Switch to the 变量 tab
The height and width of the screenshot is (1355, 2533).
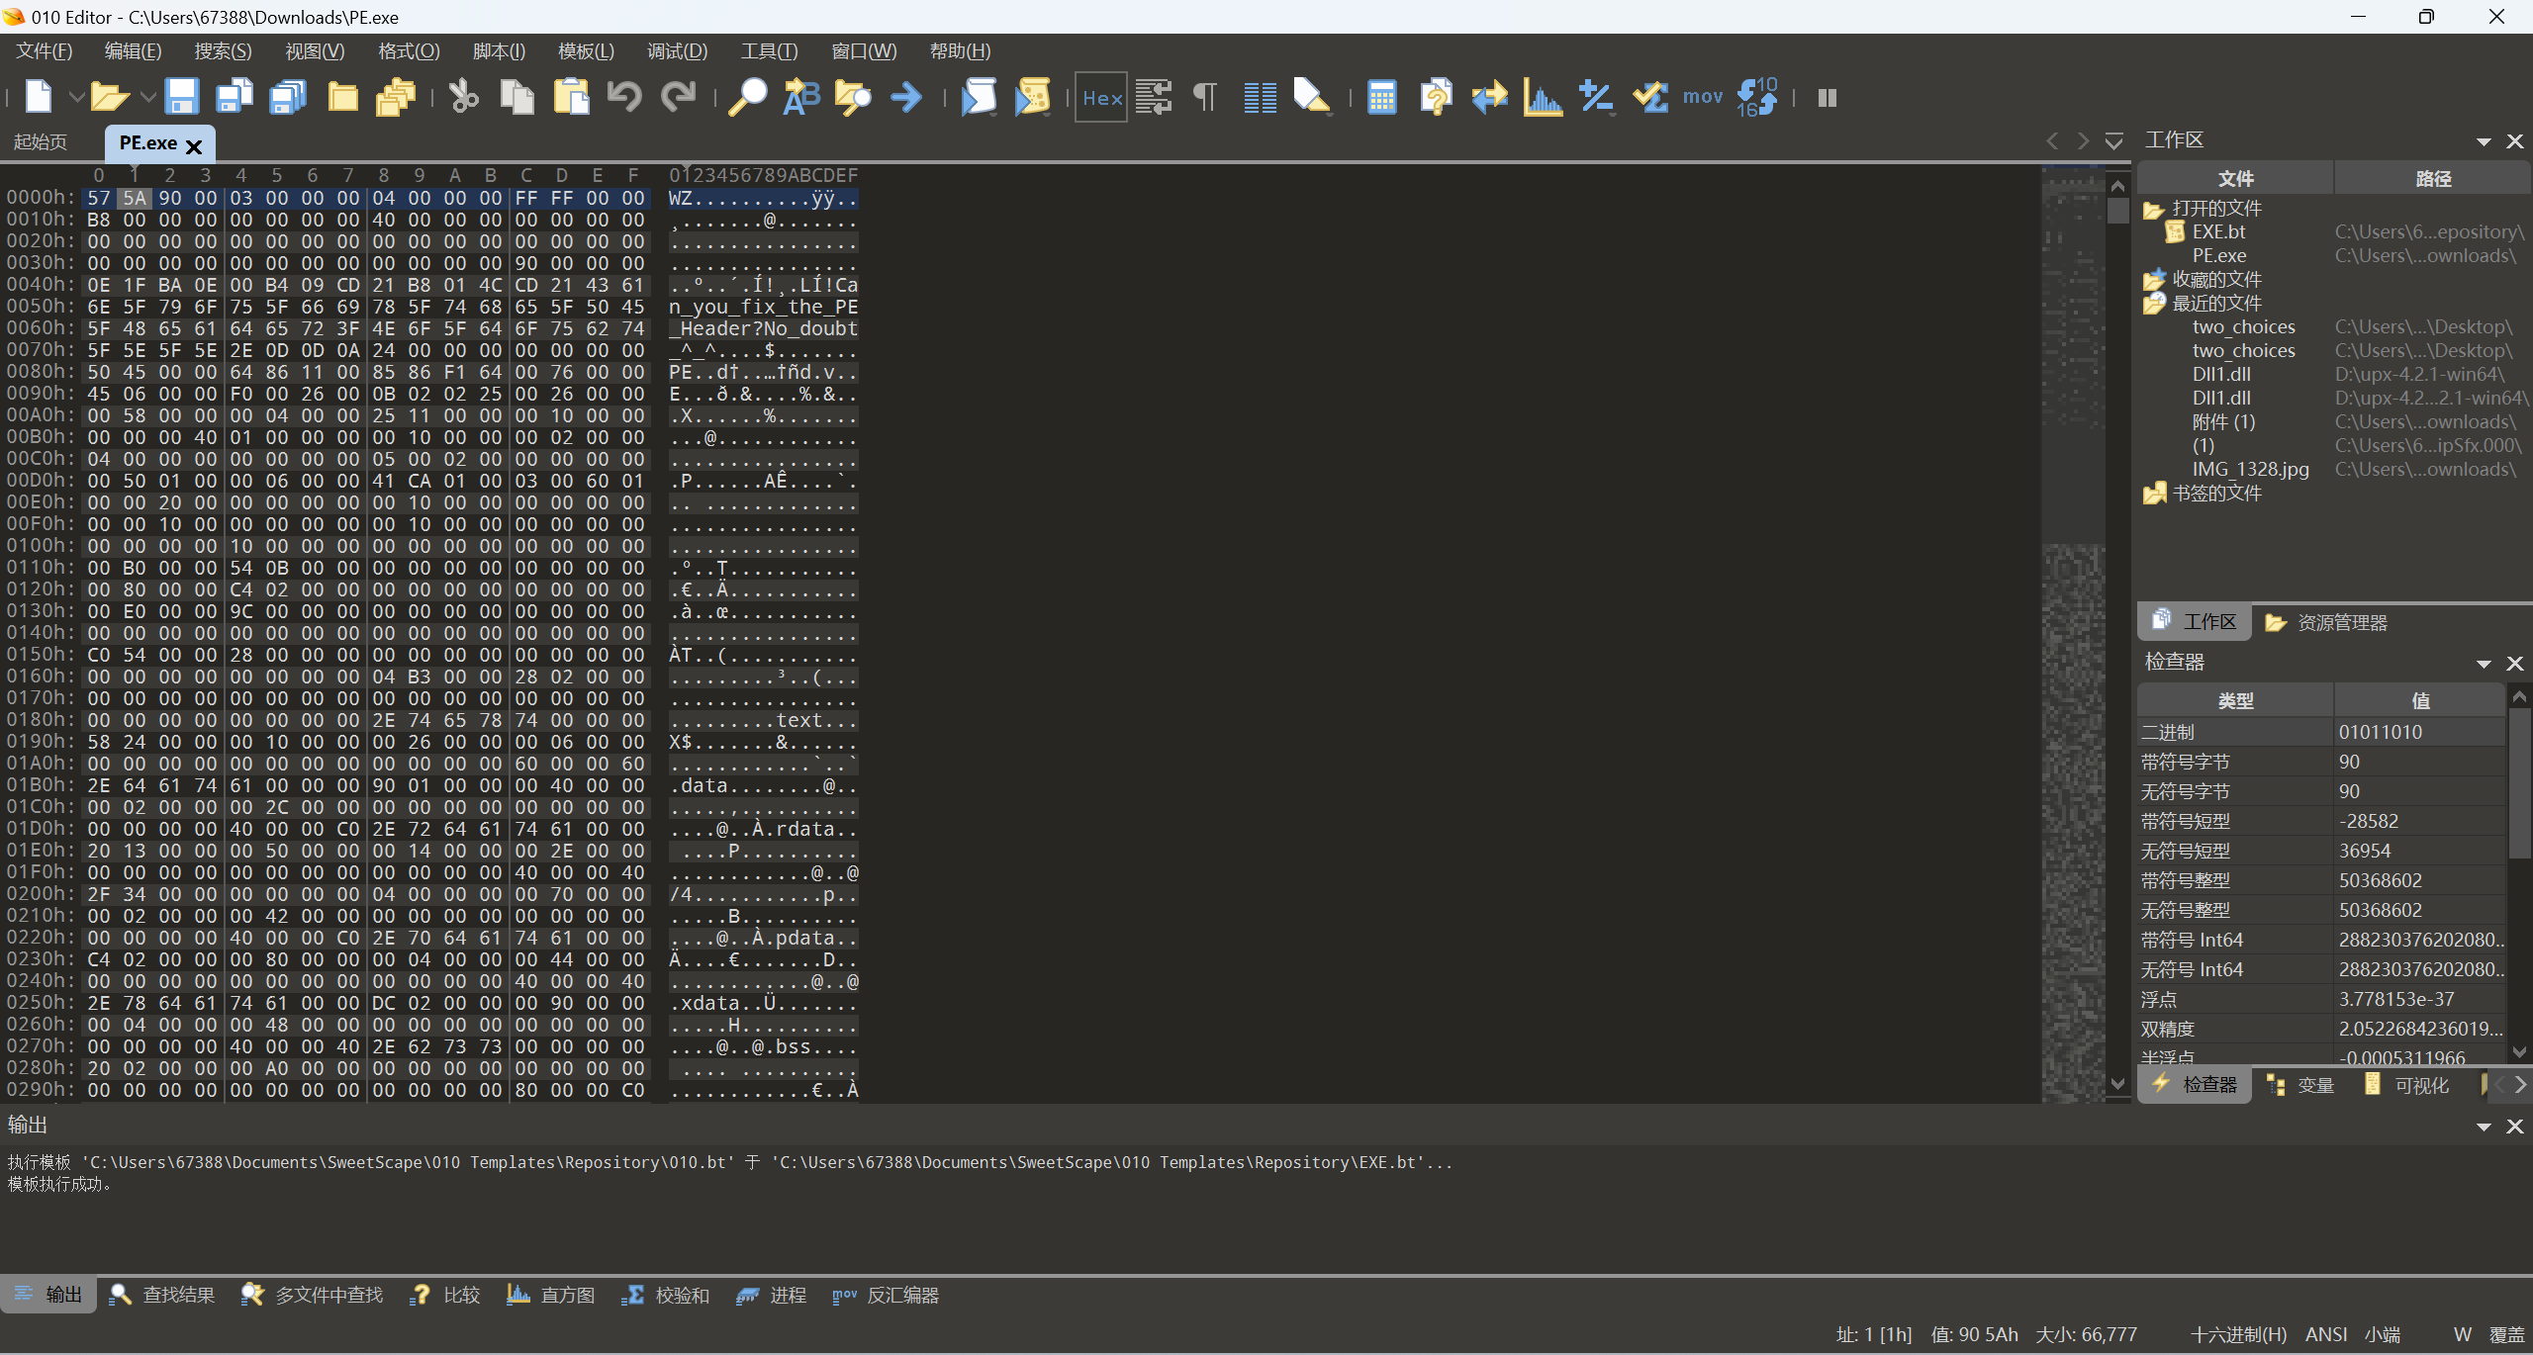coord(2300,1085)
